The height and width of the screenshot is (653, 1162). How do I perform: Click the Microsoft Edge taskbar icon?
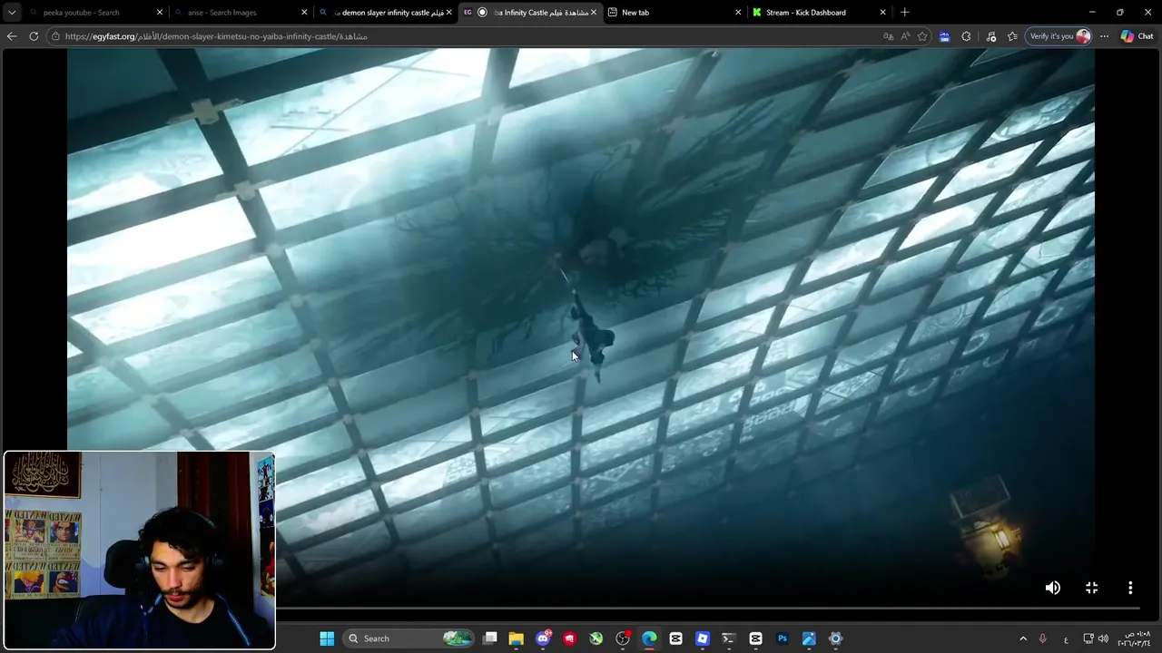(x=649, y=638)
